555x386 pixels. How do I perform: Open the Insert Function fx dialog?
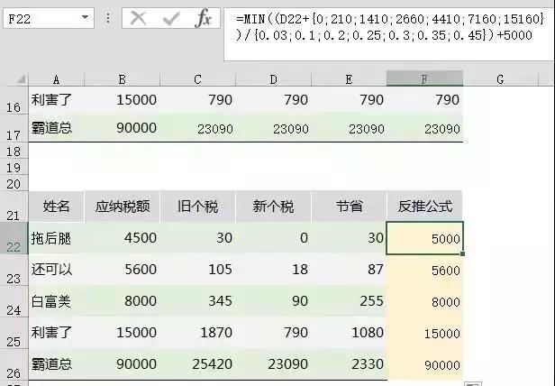(204, 18)
